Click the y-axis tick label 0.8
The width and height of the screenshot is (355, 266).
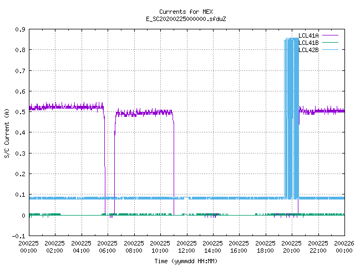20,50
